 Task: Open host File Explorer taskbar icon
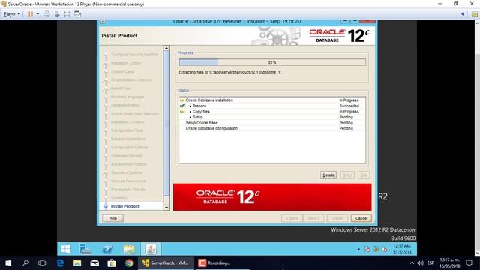pyautogui.click(x=77, y=263)
